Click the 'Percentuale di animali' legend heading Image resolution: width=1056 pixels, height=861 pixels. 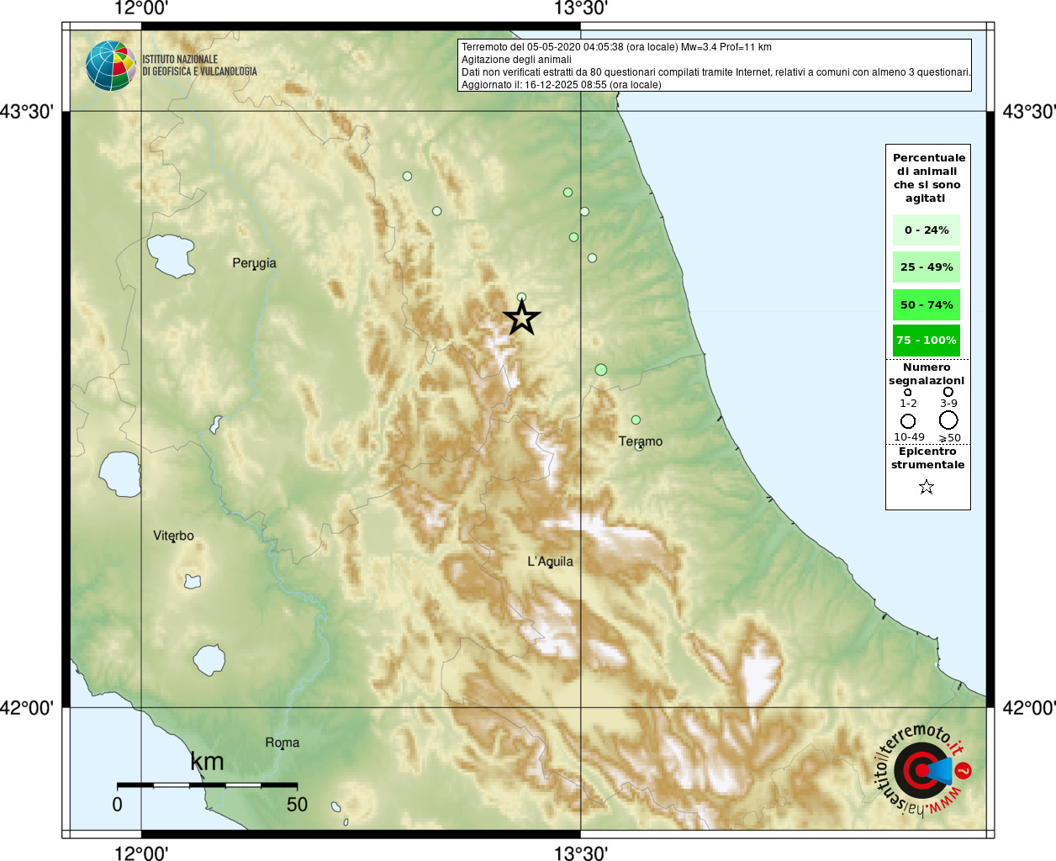(928, 177)
